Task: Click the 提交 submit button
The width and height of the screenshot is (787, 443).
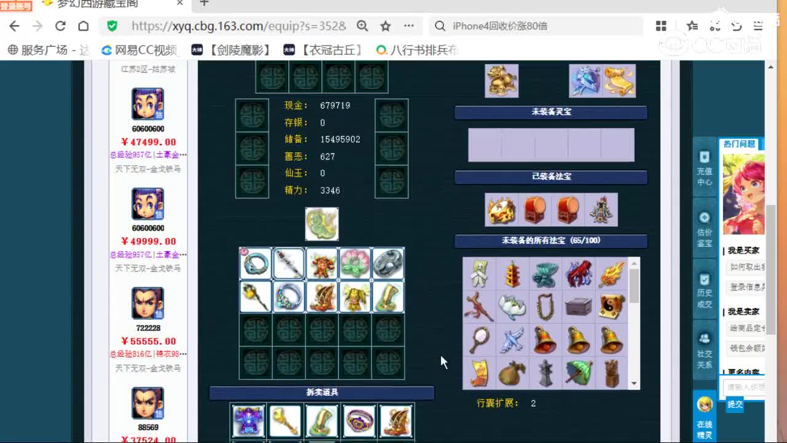Action: [735, 404]
